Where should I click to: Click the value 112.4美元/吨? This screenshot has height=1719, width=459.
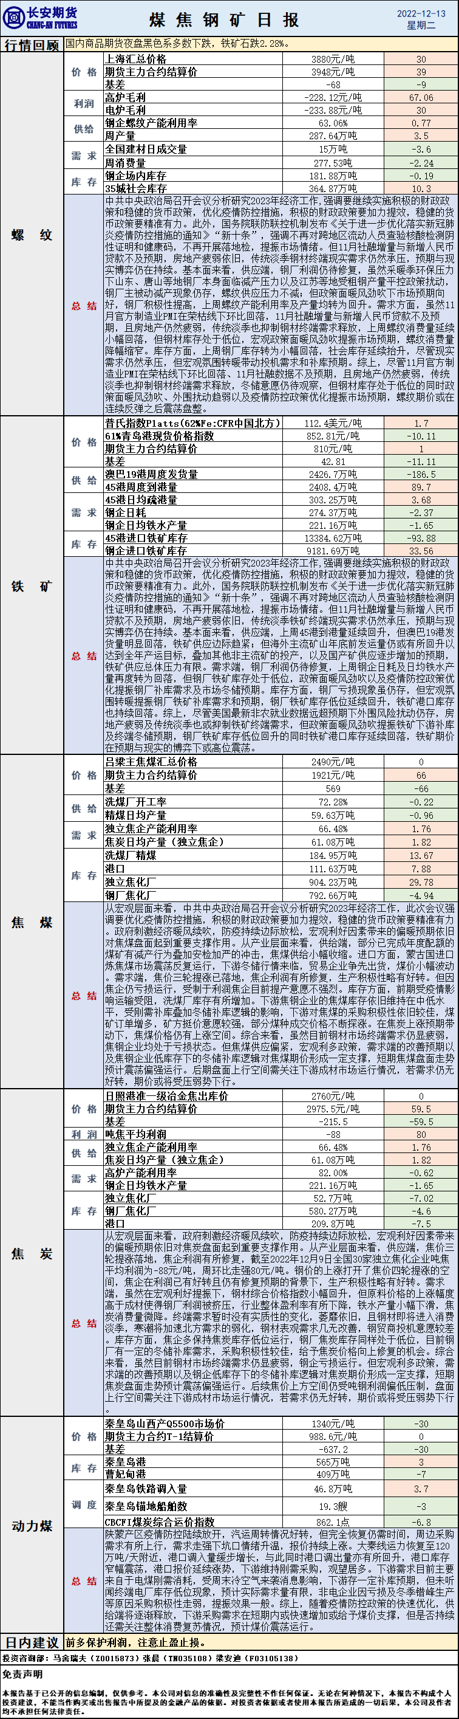(333, 423)
